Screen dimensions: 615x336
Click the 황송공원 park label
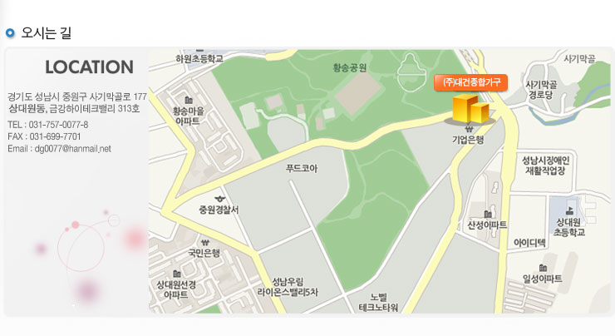coord(350,68)
